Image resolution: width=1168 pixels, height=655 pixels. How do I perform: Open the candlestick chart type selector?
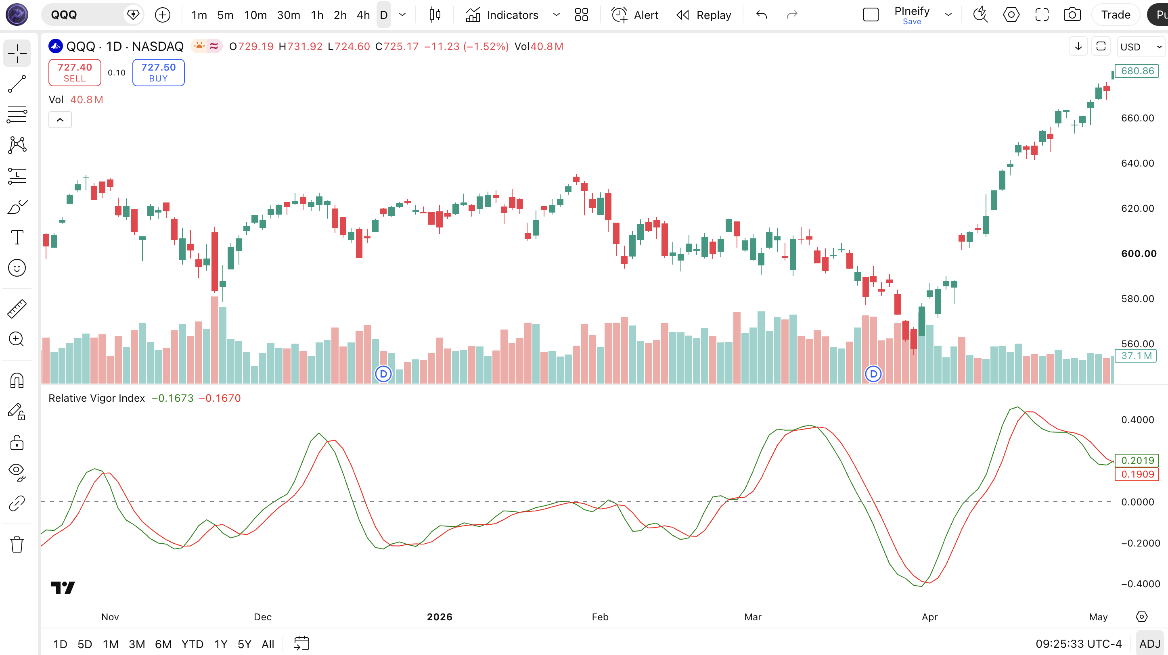pyautogui.click(x=435, y=15)
